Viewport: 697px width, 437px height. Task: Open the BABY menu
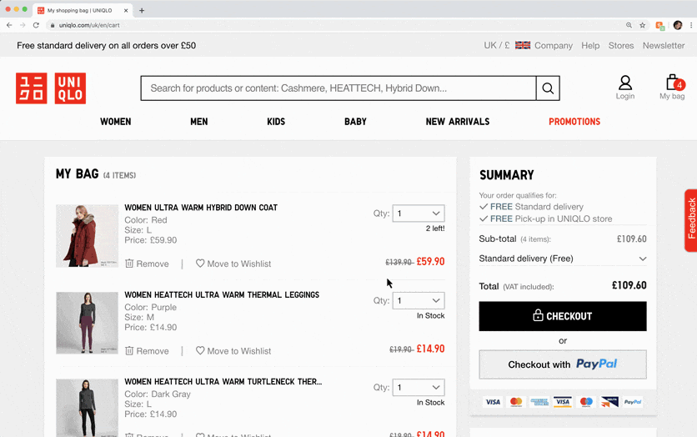356,122
